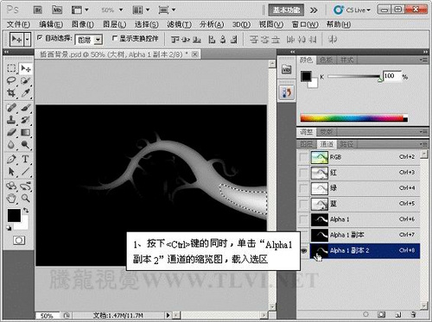This screenshot has height=322, width=432.
Task: Reset default foreground and background colors
Action: (x=9, y=228)
